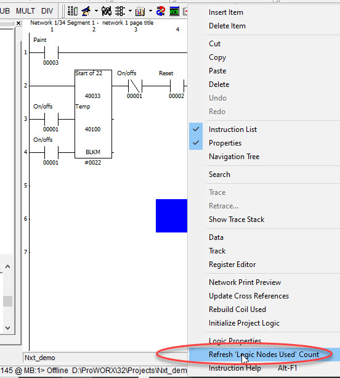The image size is (340, 378).
Task: Click the police officer icon in toolbar
Action: [86, 11]
